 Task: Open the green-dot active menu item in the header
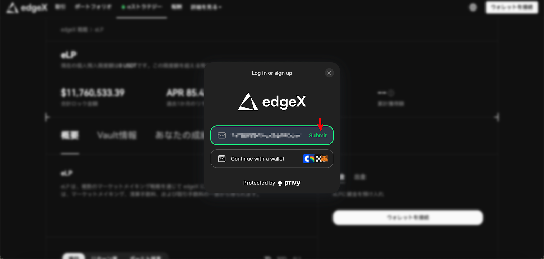(142, 7)
